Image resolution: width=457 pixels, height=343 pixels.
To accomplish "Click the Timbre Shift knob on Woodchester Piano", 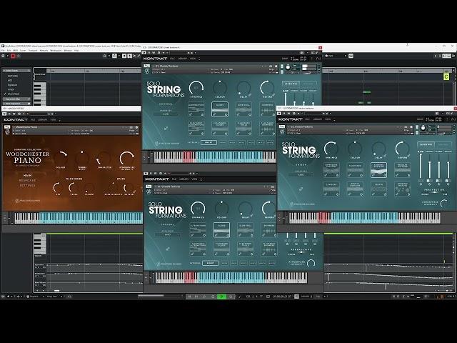I will pyautogui.click(x=82, y=157).
